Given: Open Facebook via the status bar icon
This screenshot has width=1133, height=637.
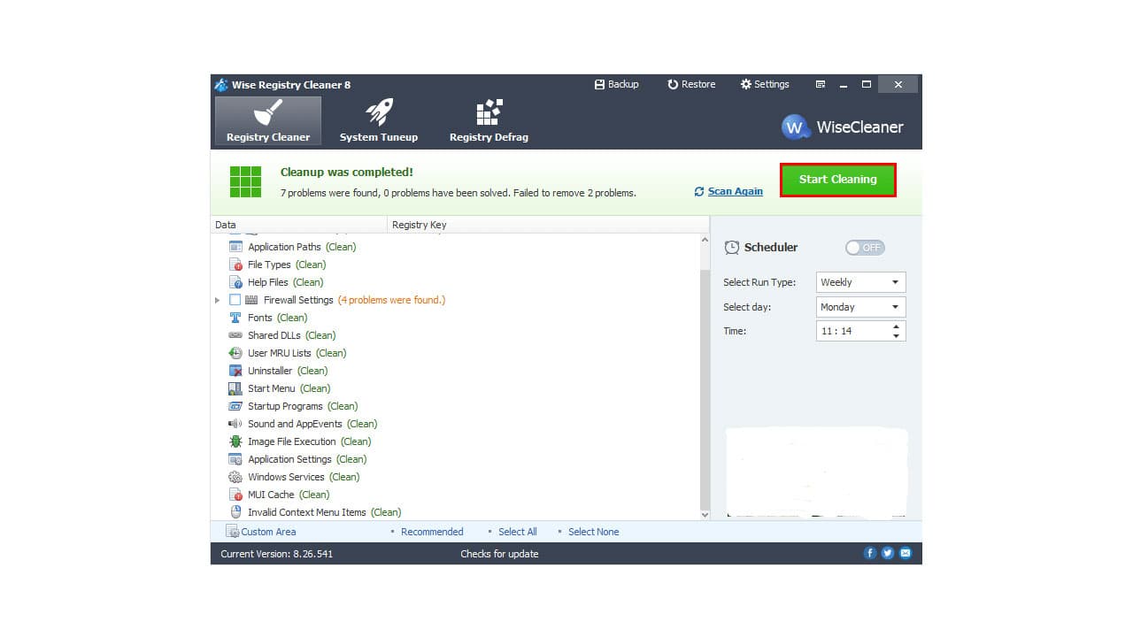Looking at the screenshot, I should tap(870, 552).
